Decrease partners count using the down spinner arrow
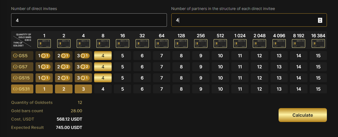 pyautogui.click(x=320, y=21)
